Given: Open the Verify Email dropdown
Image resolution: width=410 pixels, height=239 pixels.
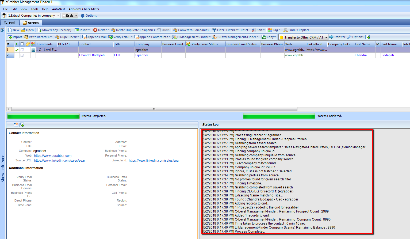Looking at the screenshot, I should click(120, 37).
